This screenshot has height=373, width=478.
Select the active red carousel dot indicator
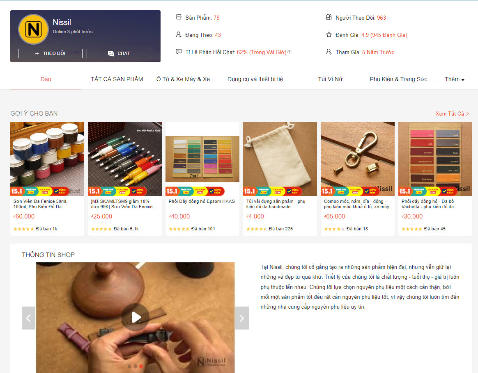coord(141,366)
